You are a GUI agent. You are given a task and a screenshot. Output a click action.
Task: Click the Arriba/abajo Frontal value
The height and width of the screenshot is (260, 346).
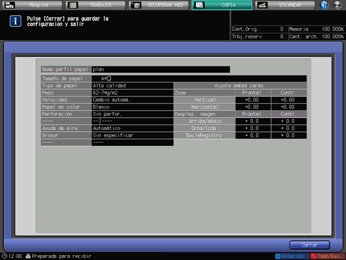253,121
